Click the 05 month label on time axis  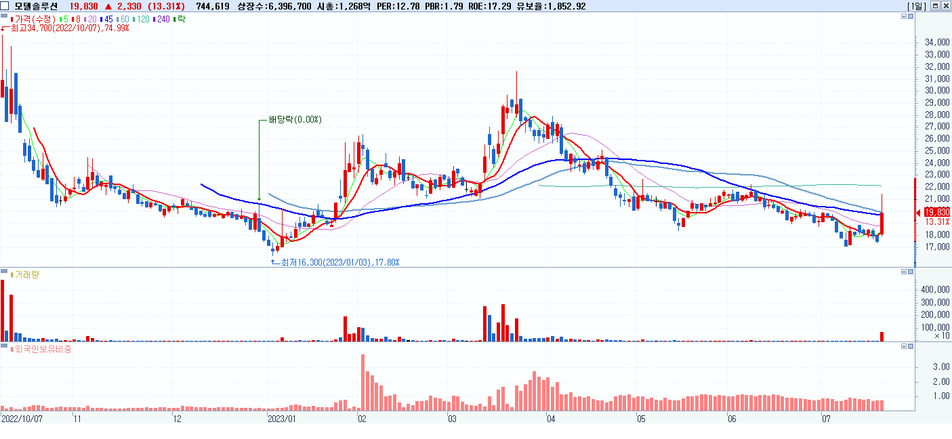pyautogui.click(x=641, y=419)
